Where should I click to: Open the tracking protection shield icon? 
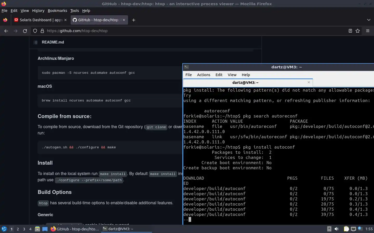(35, 31)
